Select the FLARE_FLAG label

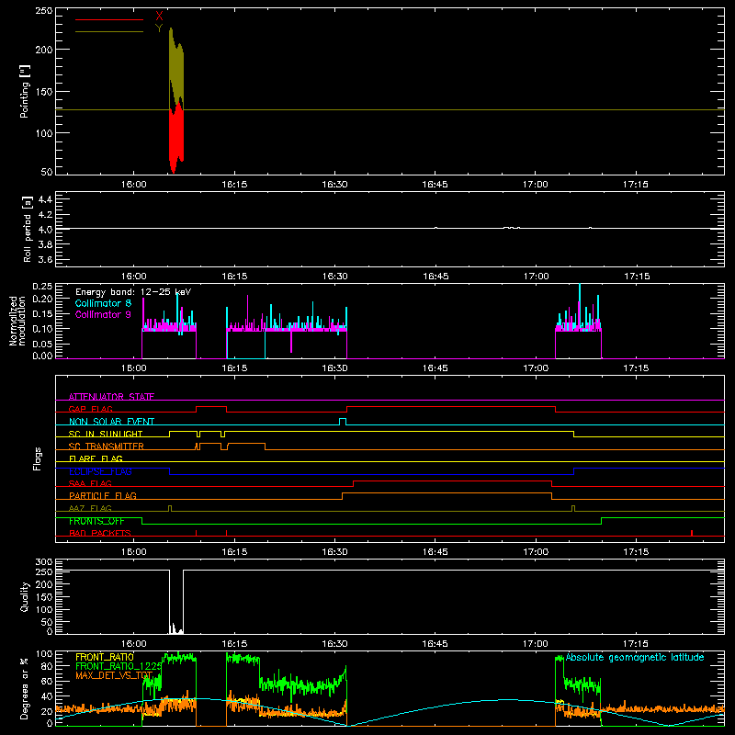[x=96, y=458]
